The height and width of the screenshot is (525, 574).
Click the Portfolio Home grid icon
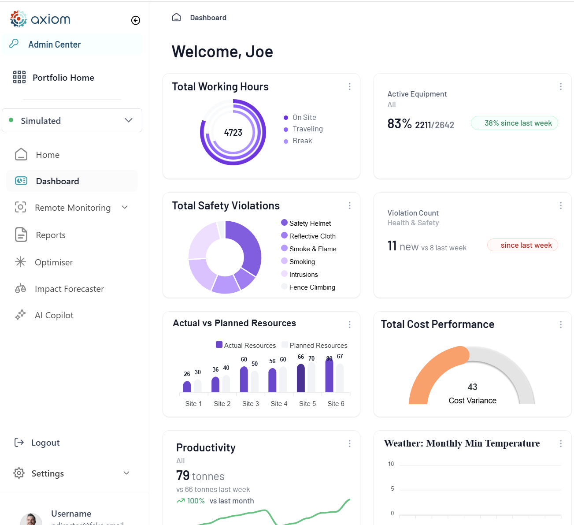(19, 77)
